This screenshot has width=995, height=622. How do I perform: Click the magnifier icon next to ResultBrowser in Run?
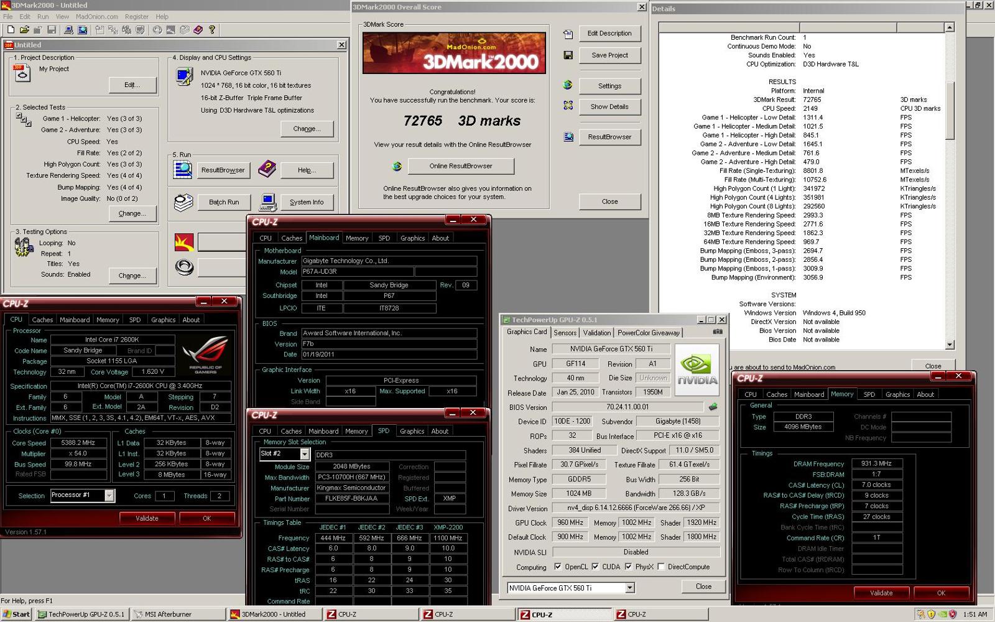pyautogui.click(x=183, y=169)
